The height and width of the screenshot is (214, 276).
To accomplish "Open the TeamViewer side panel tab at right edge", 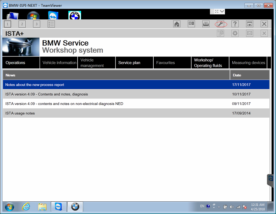I will [271, 181].
